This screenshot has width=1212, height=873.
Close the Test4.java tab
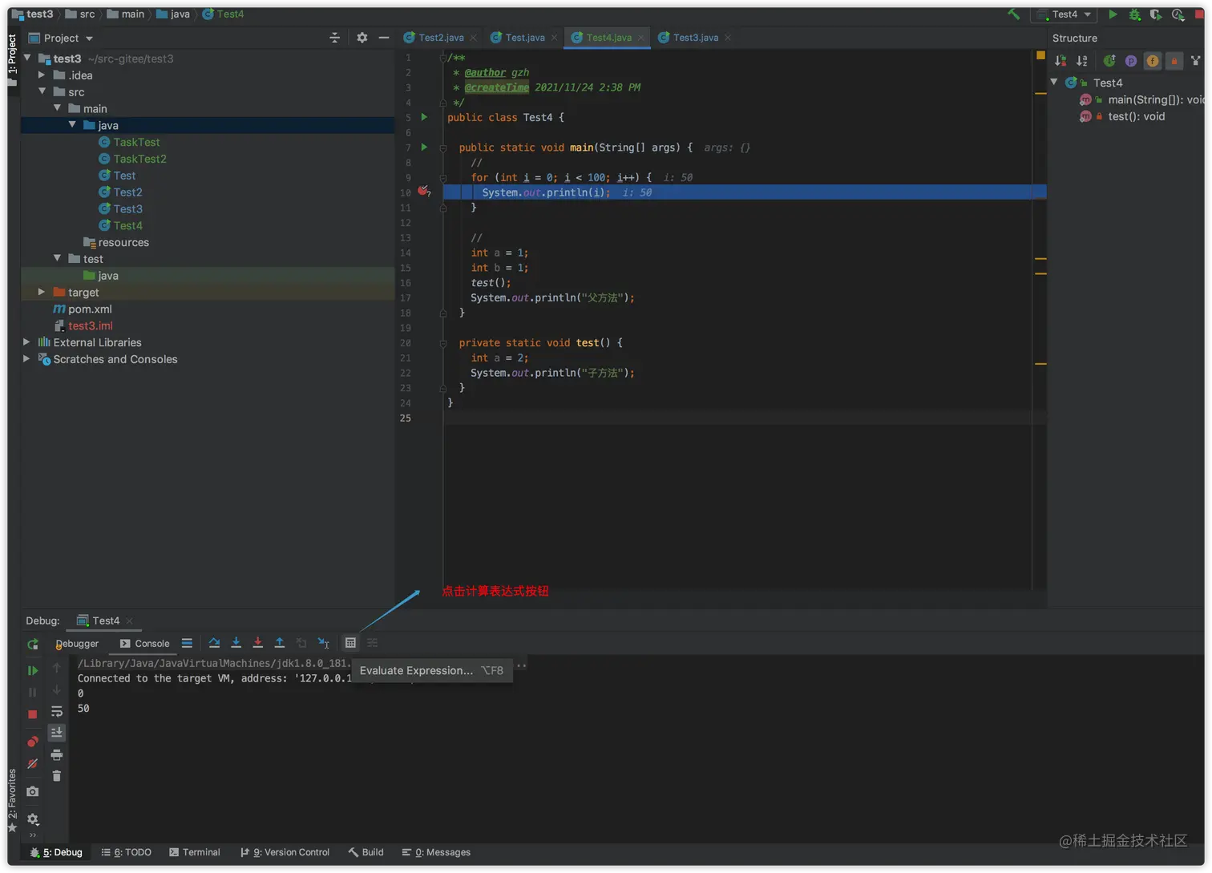pyautogui.click(x=641, y=38)
